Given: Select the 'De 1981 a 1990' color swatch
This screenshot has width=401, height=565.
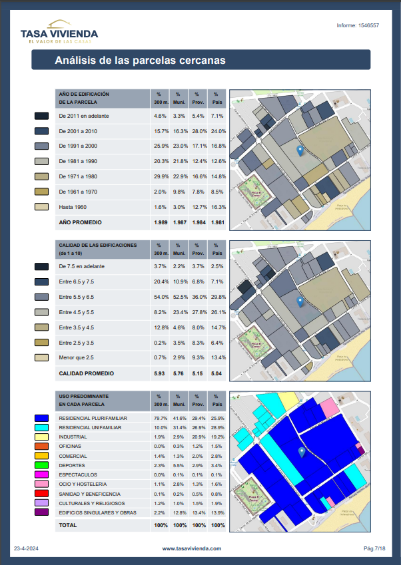Looking at the screenshot, I should [41, 161].
